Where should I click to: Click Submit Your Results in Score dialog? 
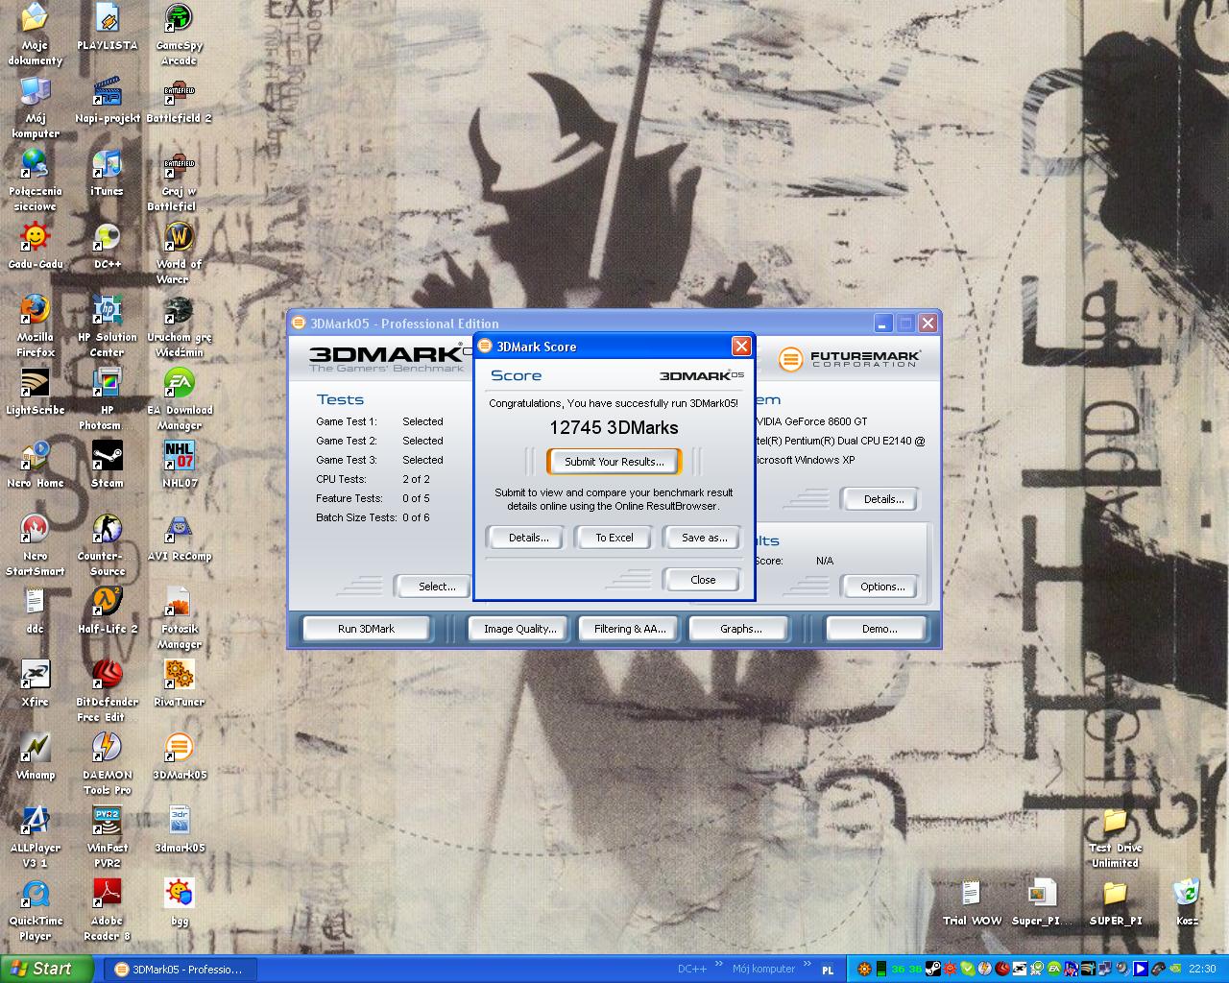tap(614, 462)
